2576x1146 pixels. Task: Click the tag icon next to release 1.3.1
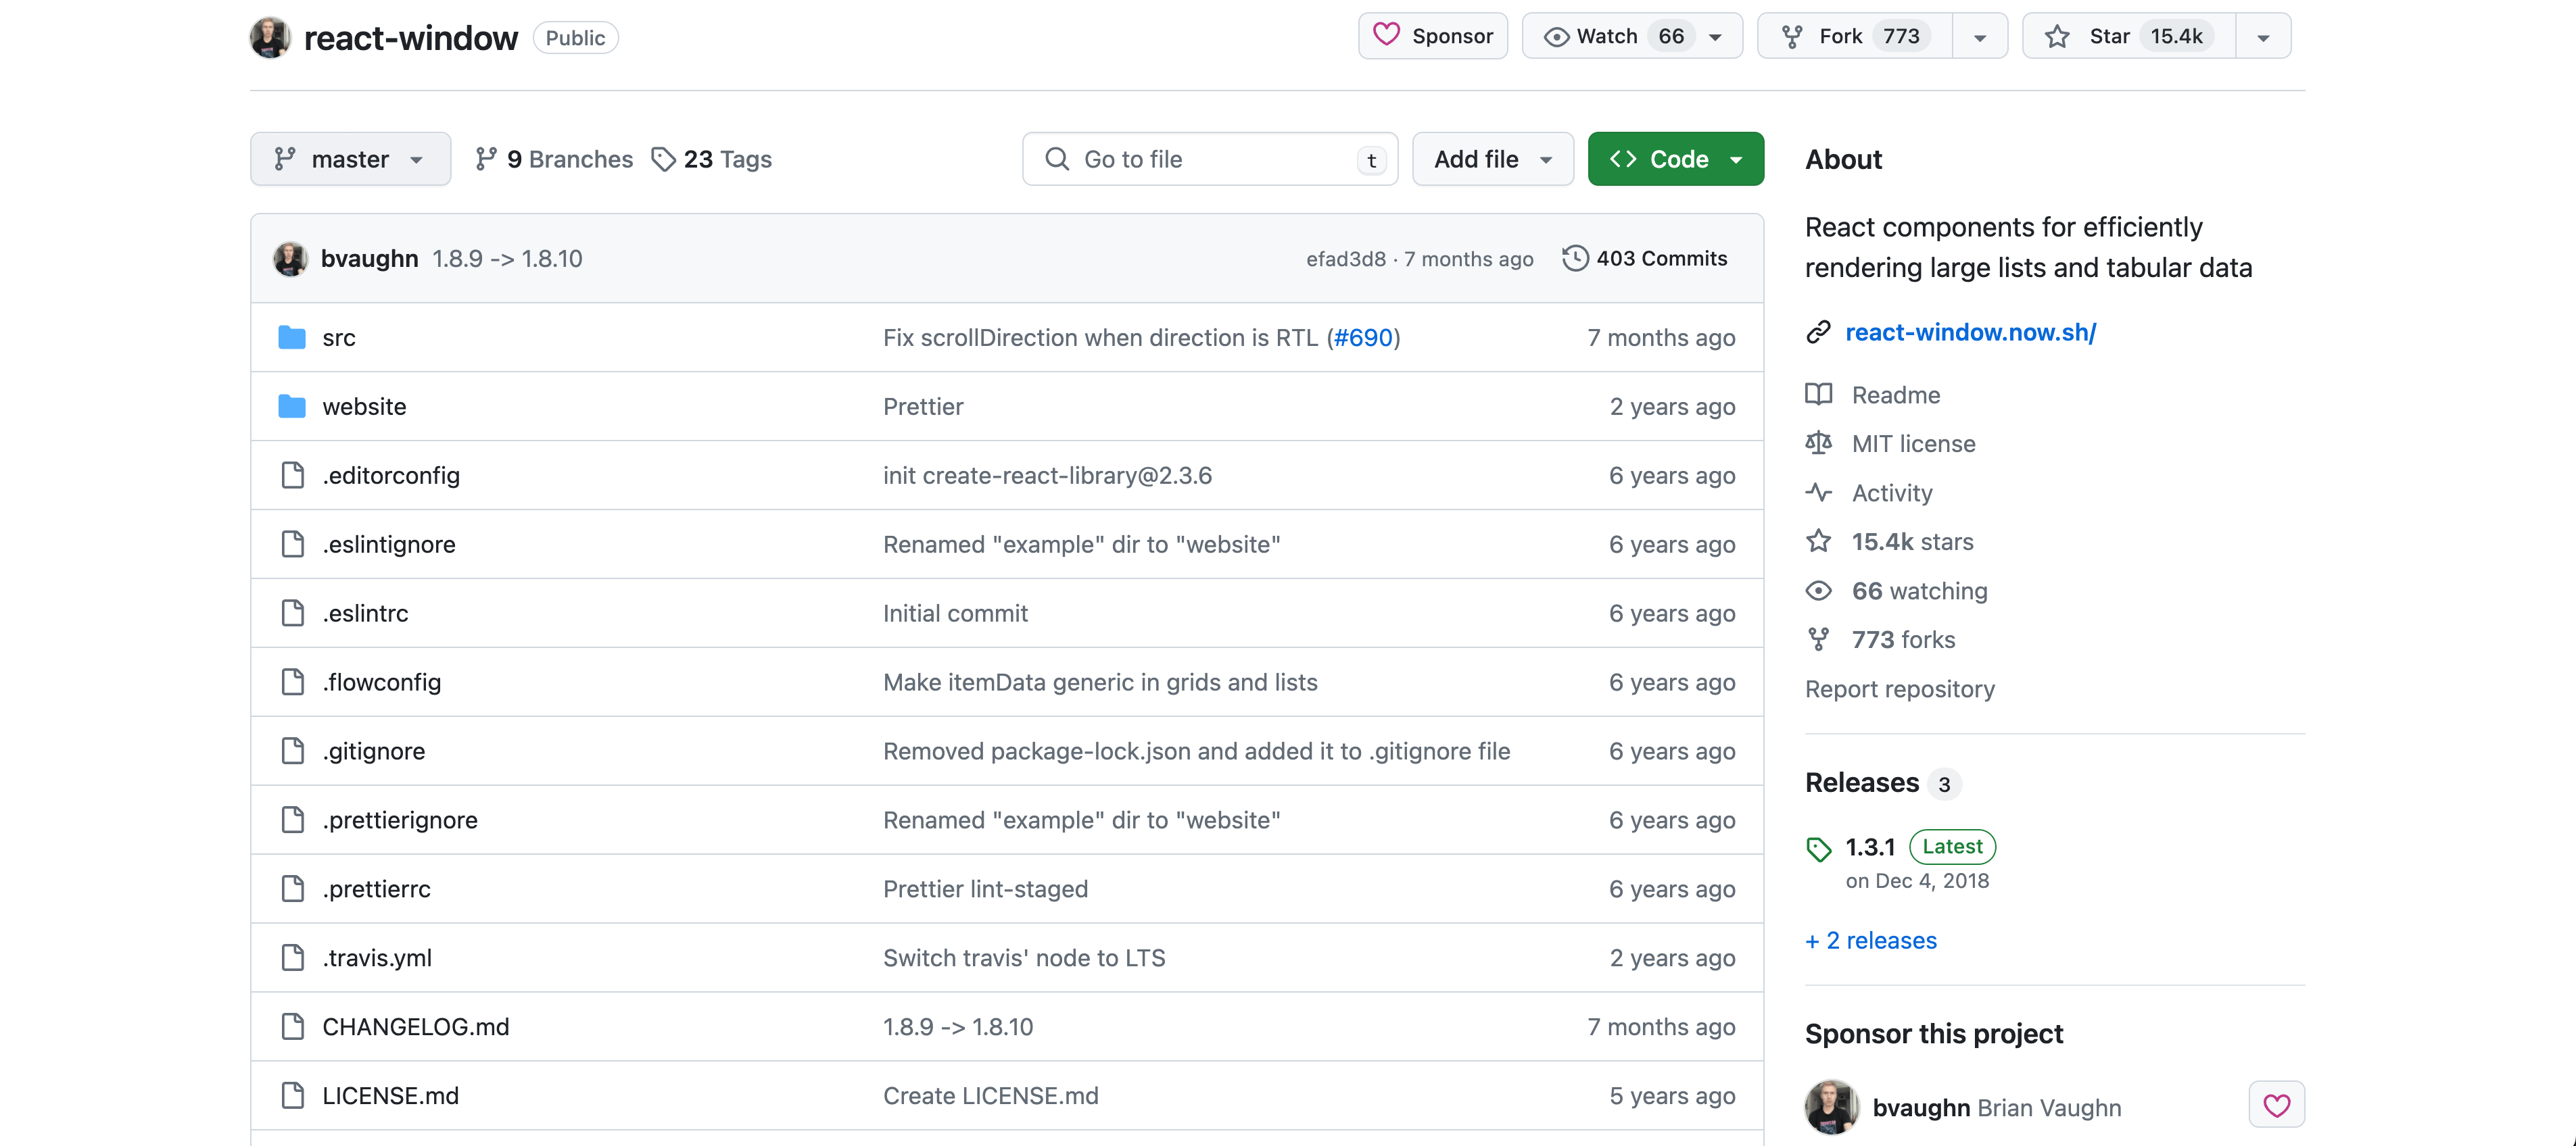[1819, 849]
